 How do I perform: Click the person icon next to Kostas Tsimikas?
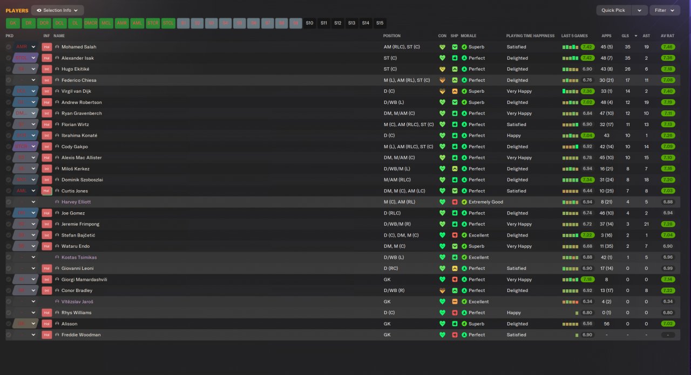pos(57,258)
